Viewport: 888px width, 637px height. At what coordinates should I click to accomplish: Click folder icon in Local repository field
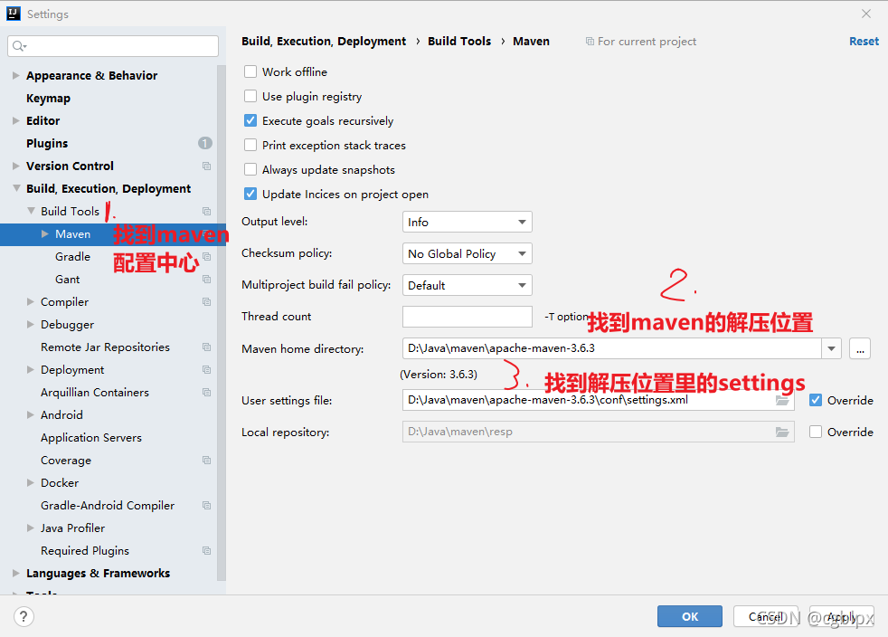(782, 432)
